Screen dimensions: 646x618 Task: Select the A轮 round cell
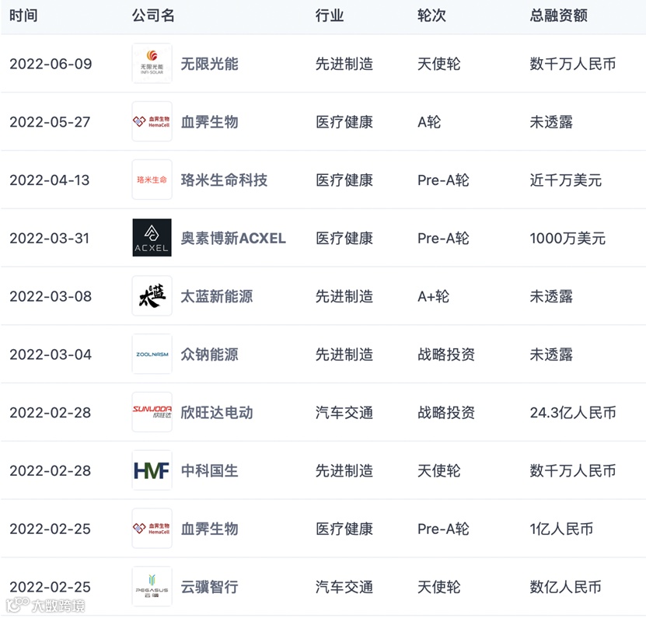[x=429, y=122]
